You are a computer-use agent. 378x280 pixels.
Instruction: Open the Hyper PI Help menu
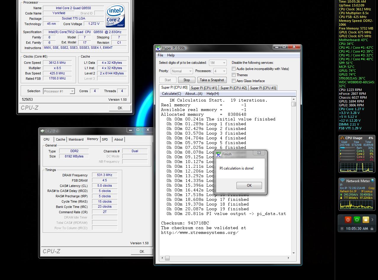[x=171, y=55]
